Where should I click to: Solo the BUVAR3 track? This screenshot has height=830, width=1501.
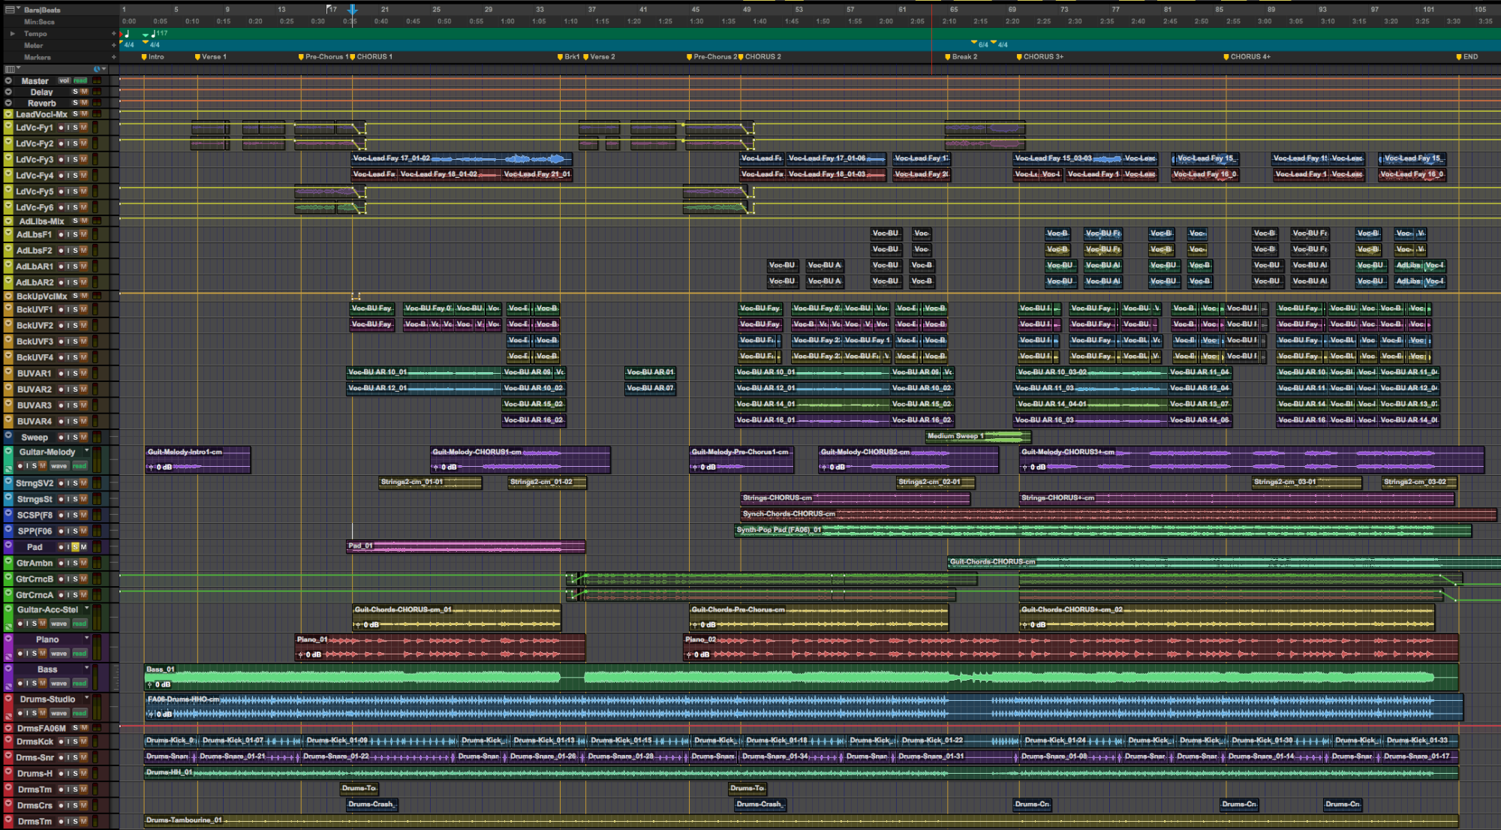76,406
